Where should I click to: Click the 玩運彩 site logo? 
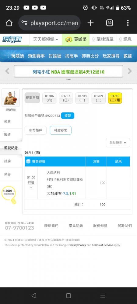click(12, 39)
